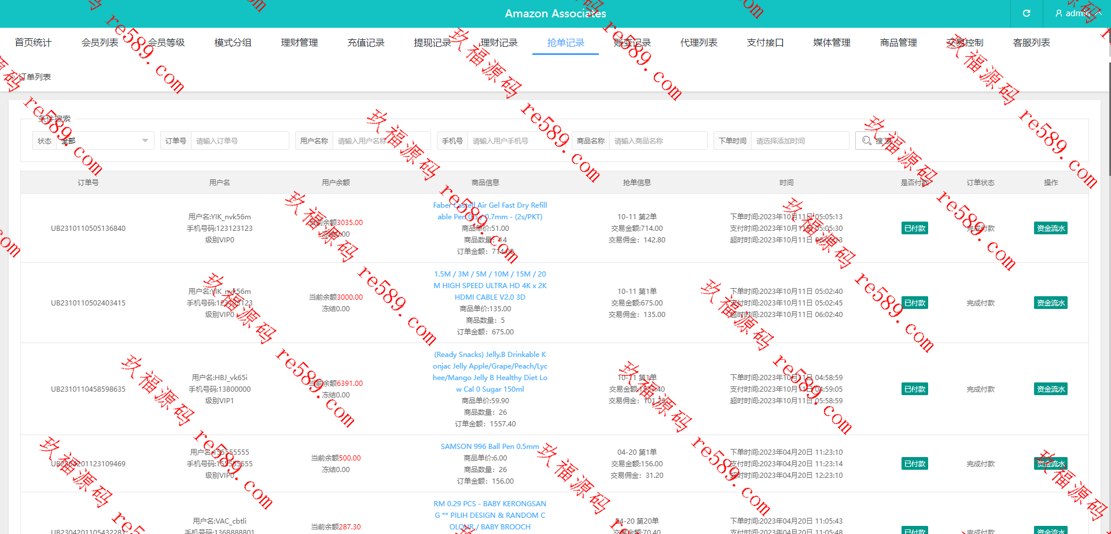1111x534 pixels.
Task: Click 资金流水 for order UB2310110458598635
Action: [1051, 389]
